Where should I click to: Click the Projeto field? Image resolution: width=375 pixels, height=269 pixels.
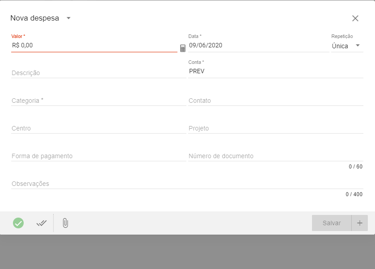275,128
